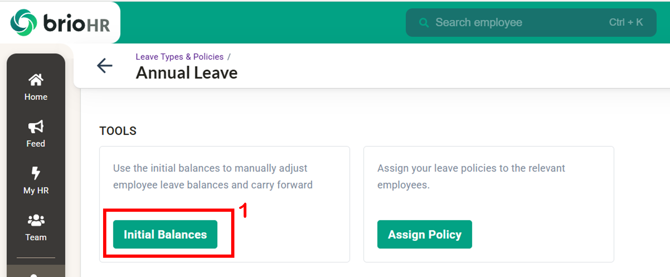Viewport: 670px width, 277px height.
Task: Select the Home label in sidebar
Action: [x=36, y=97]
